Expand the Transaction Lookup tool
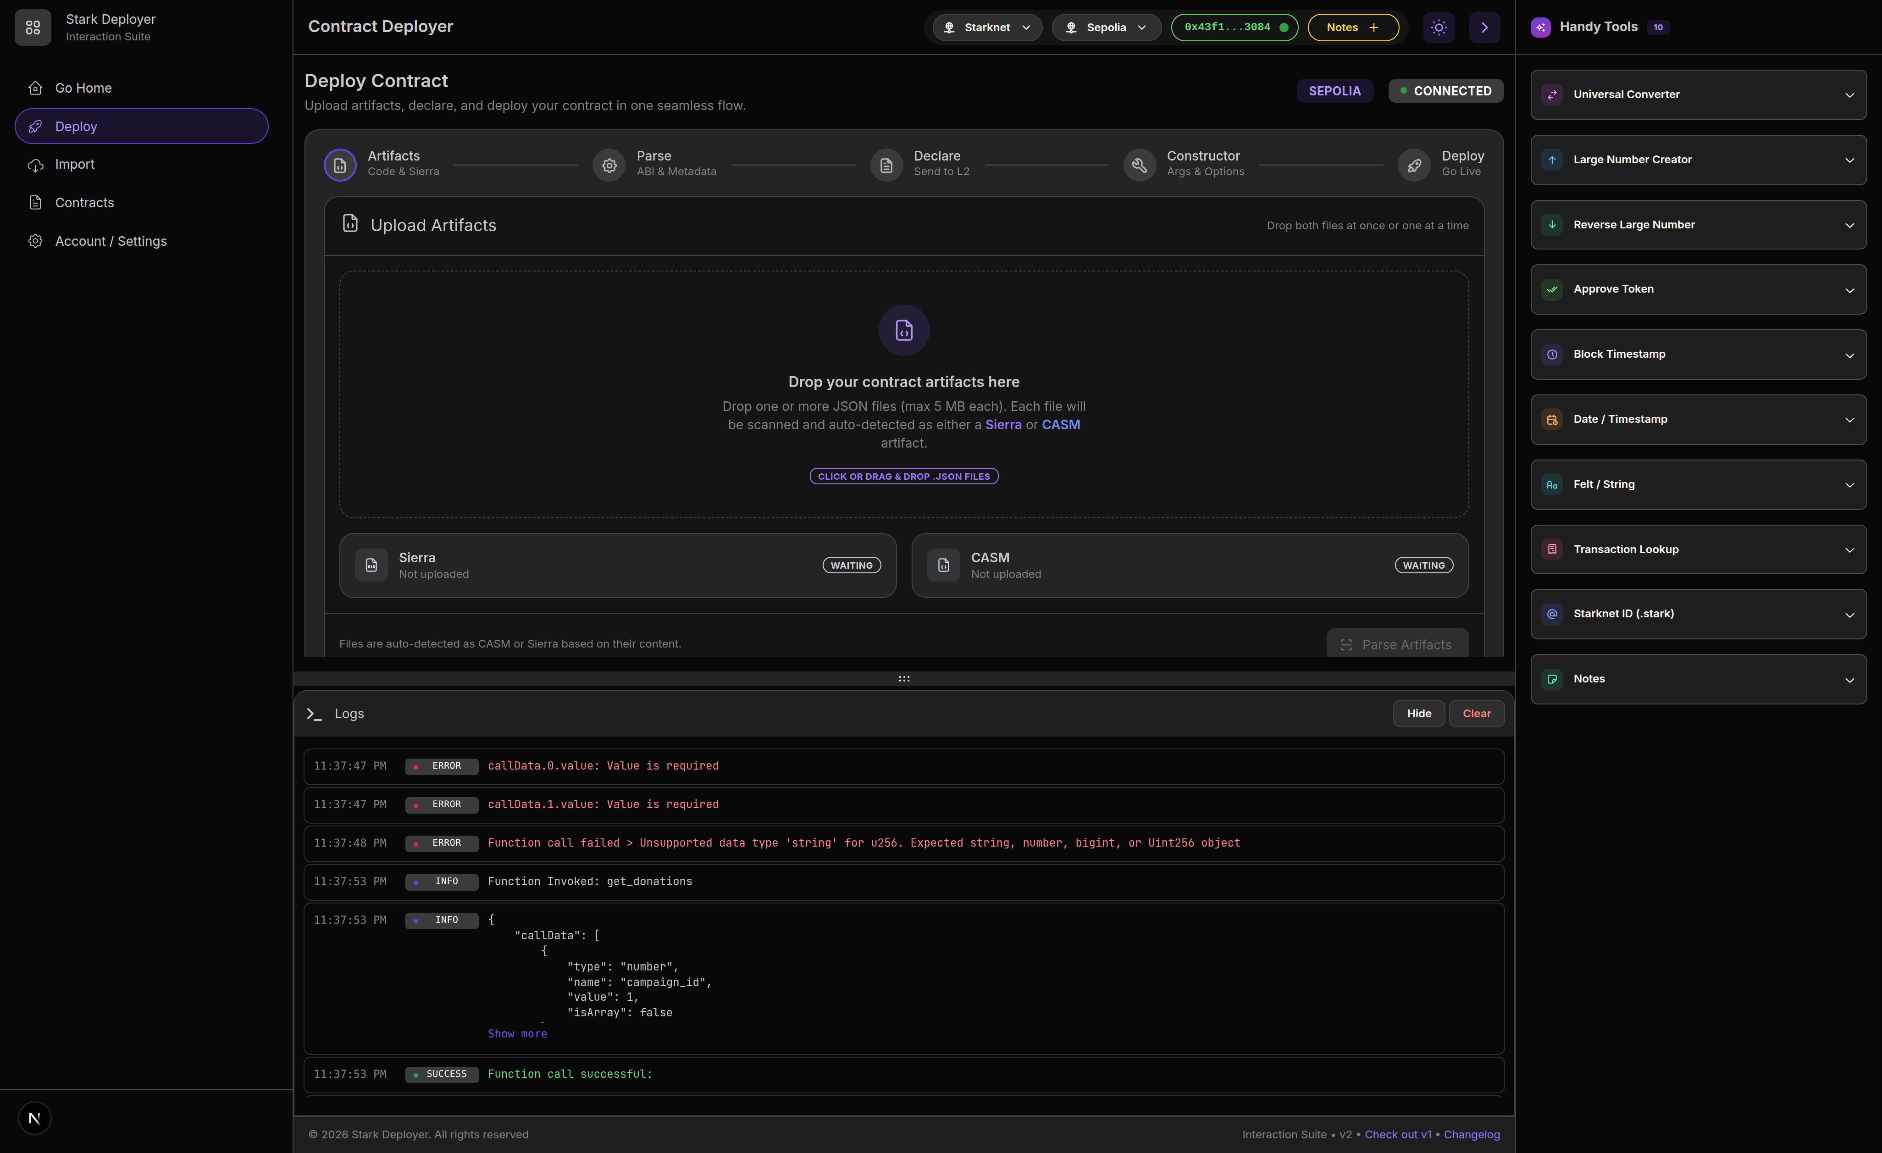The height and width of the screenshot is (1153, 1882). pos(1699,549)
